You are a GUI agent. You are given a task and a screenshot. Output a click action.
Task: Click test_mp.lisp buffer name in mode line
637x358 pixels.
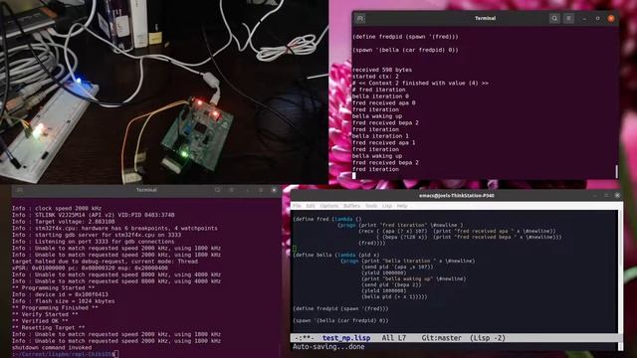coord(346,338)
